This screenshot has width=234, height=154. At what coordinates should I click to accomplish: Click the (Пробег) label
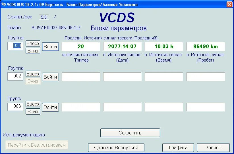206,60
